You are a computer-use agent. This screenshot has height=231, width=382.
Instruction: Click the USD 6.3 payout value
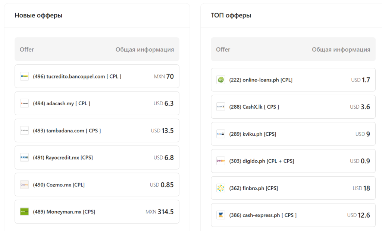[x=164, y=103]
